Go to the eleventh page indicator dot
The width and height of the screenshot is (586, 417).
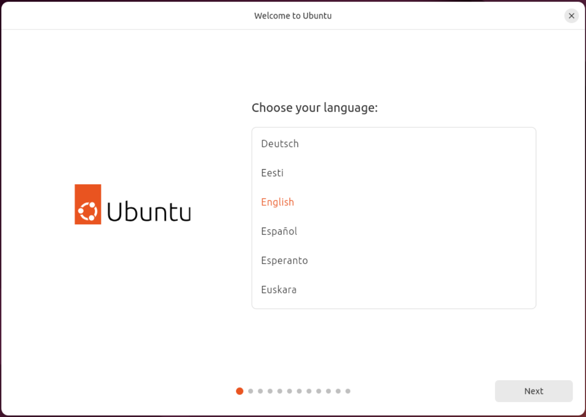click(x=338, y=391)
